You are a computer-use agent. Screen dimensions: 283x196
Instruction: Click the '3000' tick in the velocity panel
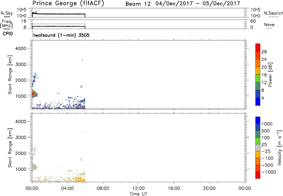point(21,137)
